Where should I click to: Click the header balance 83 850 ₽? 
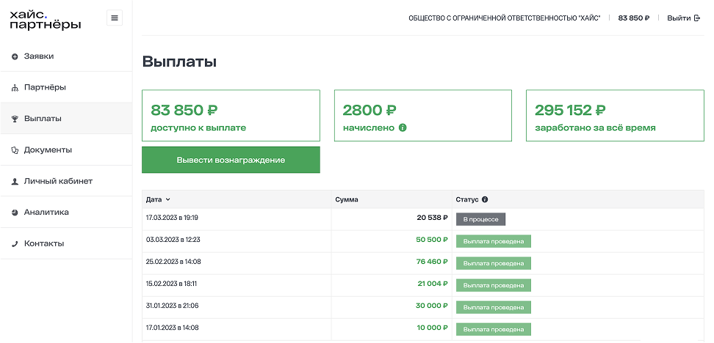[x=633, y=18]
